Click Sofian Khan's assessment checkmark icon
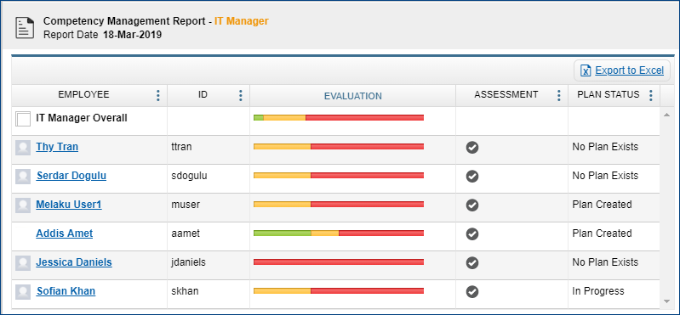This screenshot has height=315, width=680. point(472,291)
